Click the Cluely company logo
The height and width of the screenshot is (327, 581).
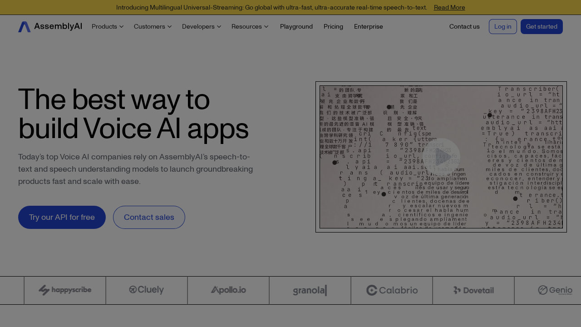coord(146,290)
